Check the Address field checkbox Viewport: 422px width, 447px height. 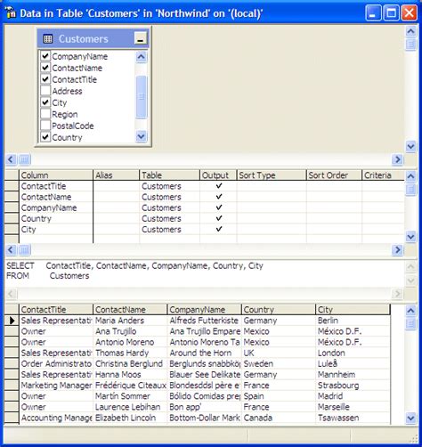coord(45,91)
